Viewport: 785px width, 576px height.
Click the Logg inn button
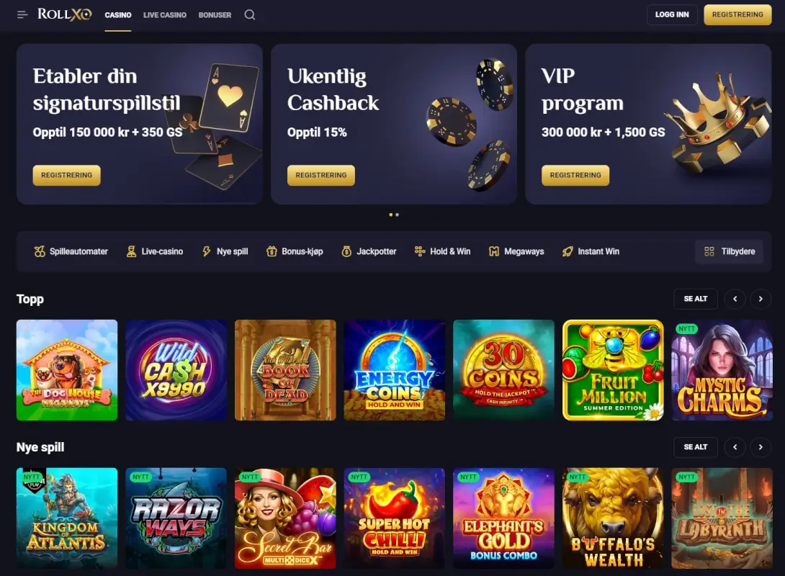672,14
